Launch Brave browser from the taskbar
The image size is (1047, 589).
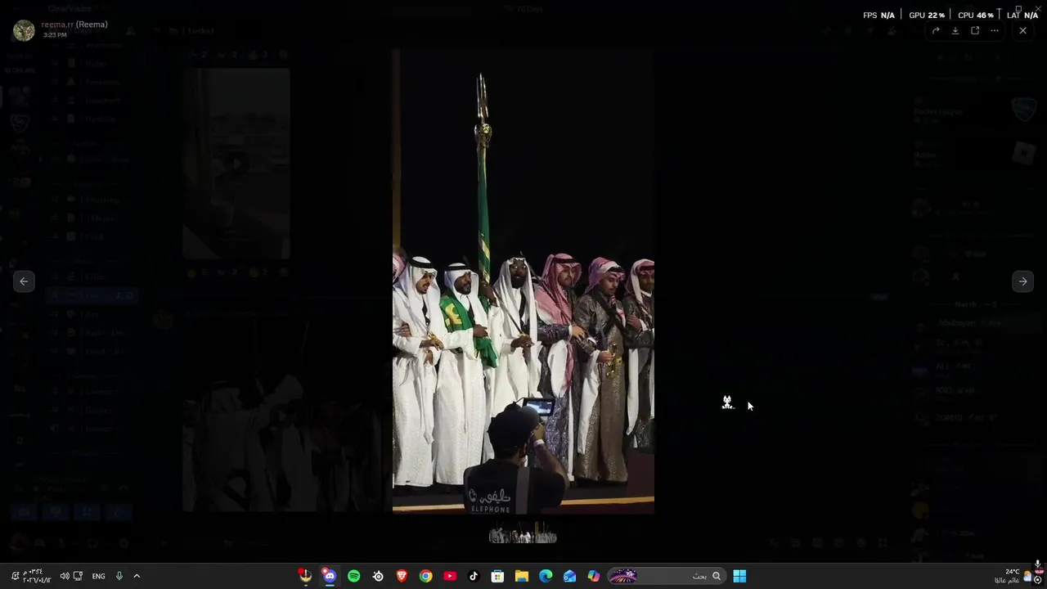[x=402, y=576]
